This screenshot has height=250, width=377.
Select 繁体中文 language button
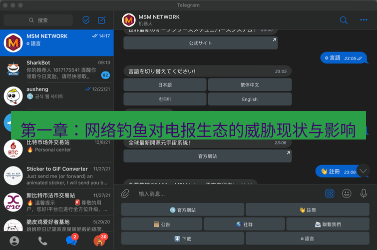pyautogui.click(x=250, y=85)
